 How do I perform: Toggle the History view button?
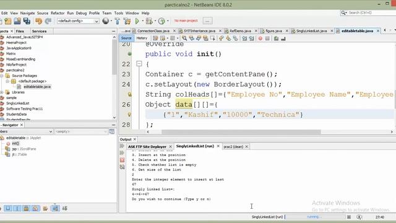tap(142, 38)
